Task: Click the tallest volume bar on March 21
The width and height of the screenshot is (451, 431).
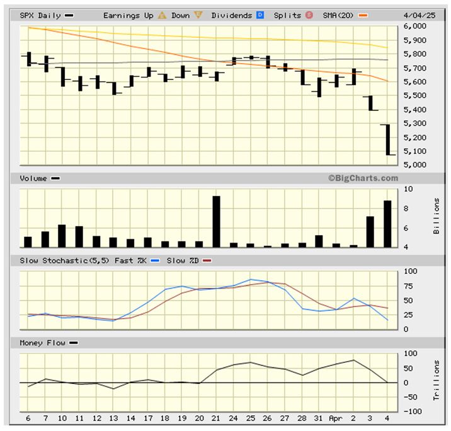Action: click(x=216, y=222)
